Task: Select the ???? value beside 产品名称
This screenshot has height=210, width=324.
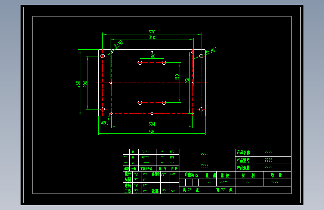Action: [x=268, y=153]
